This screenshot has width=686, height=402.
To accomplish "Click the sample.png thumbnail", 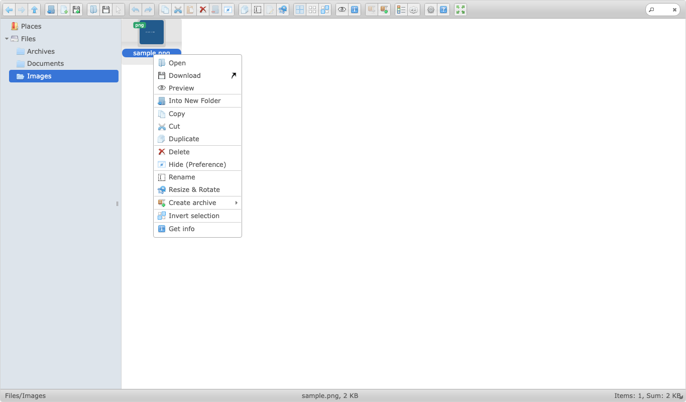I will click(152, 33).
